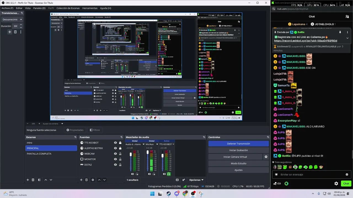
Task: Hide the DOTA2 source
Action: point(115,165)
